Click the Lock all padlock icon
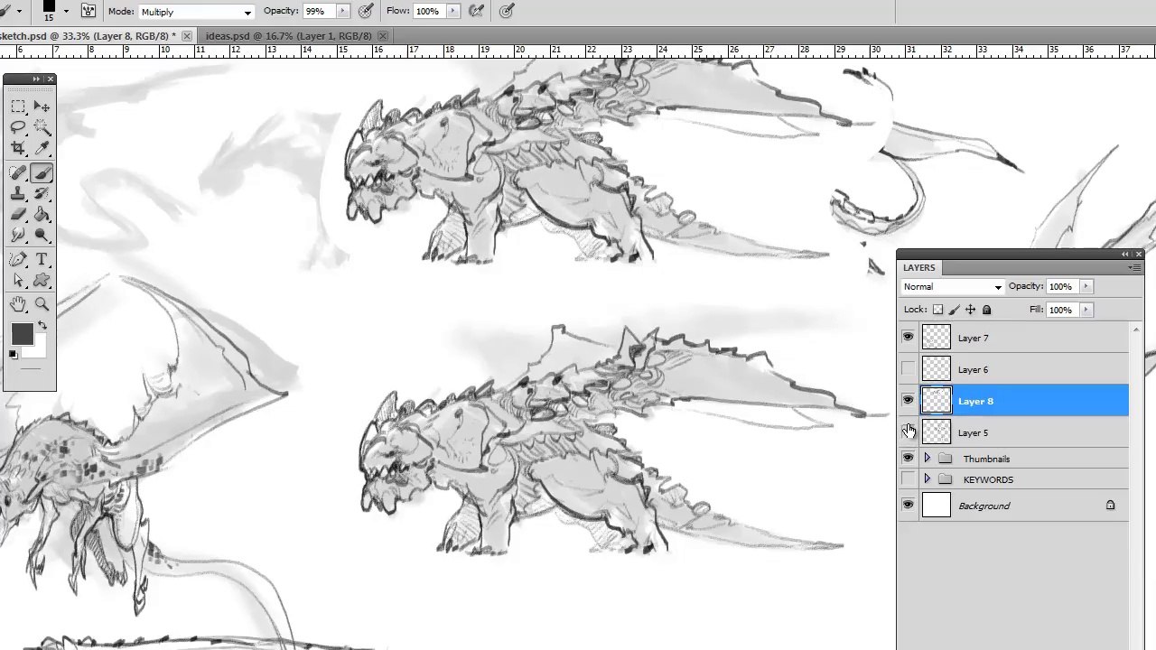 [x=986, y=310]
